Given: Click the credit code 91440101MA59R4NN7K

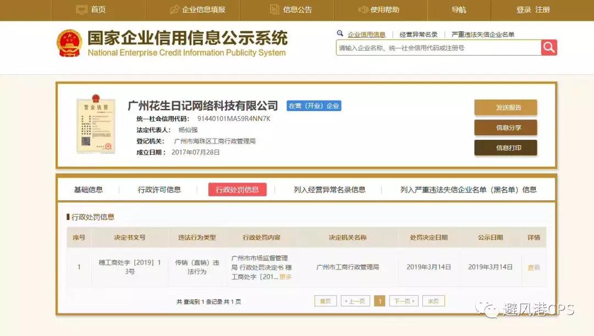Looking at the screenshot, I should click(x=234, y=119).
